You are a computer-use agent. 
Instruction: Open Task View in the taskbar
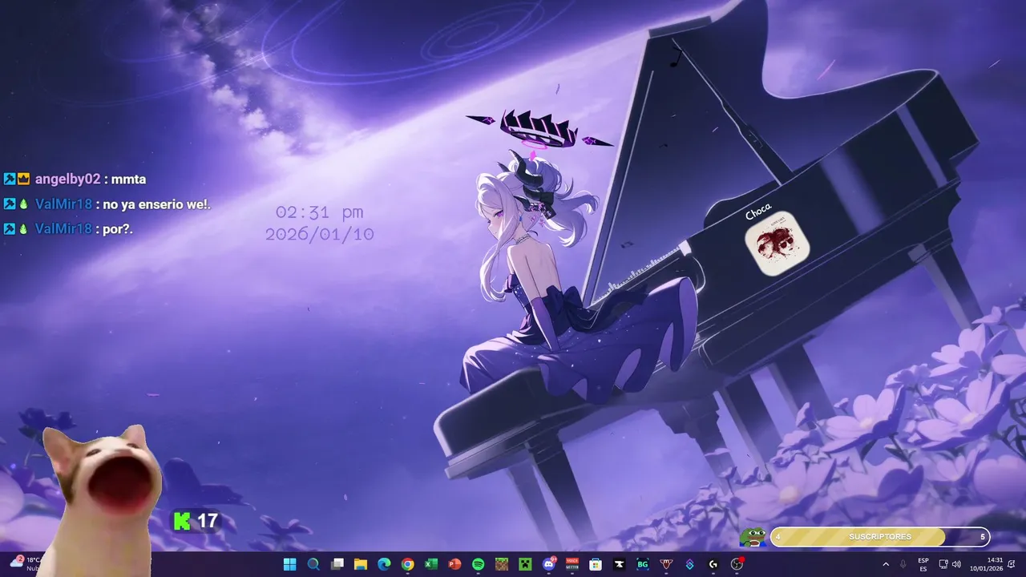pos(337,564)
